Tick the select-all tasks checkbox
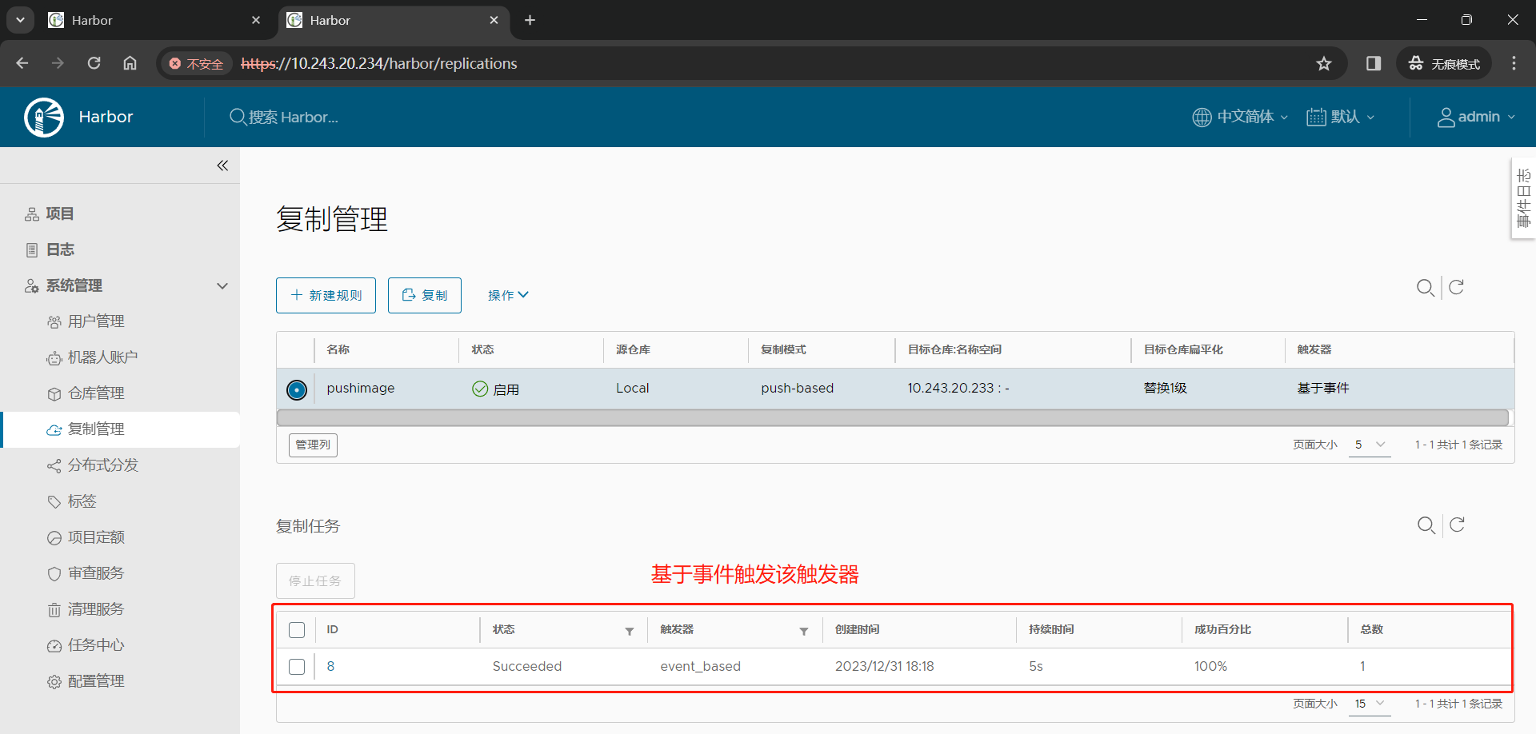The height and width of the screenshot is (734, 1536). pos(297,630)
